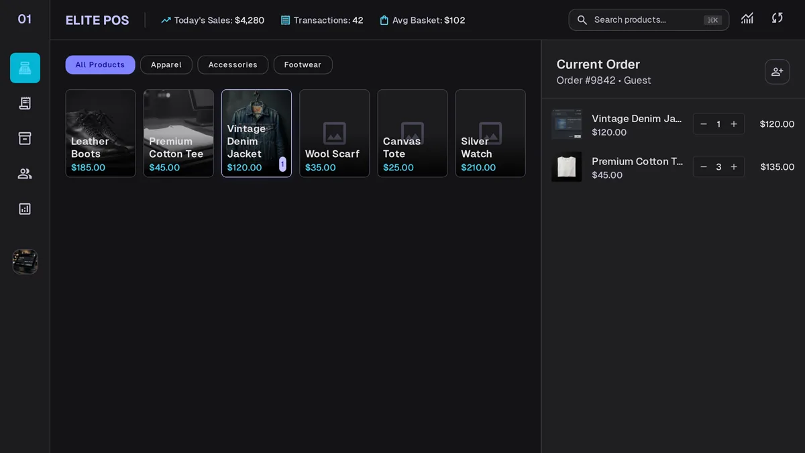
Task: Add Premium Cotton Tee product card
Action: click(x=178, y=134)
